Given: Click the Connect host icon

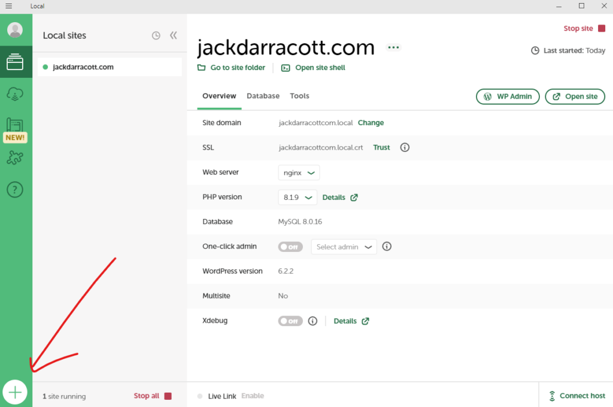Looking at the screenshot, I should coord(552,396).
